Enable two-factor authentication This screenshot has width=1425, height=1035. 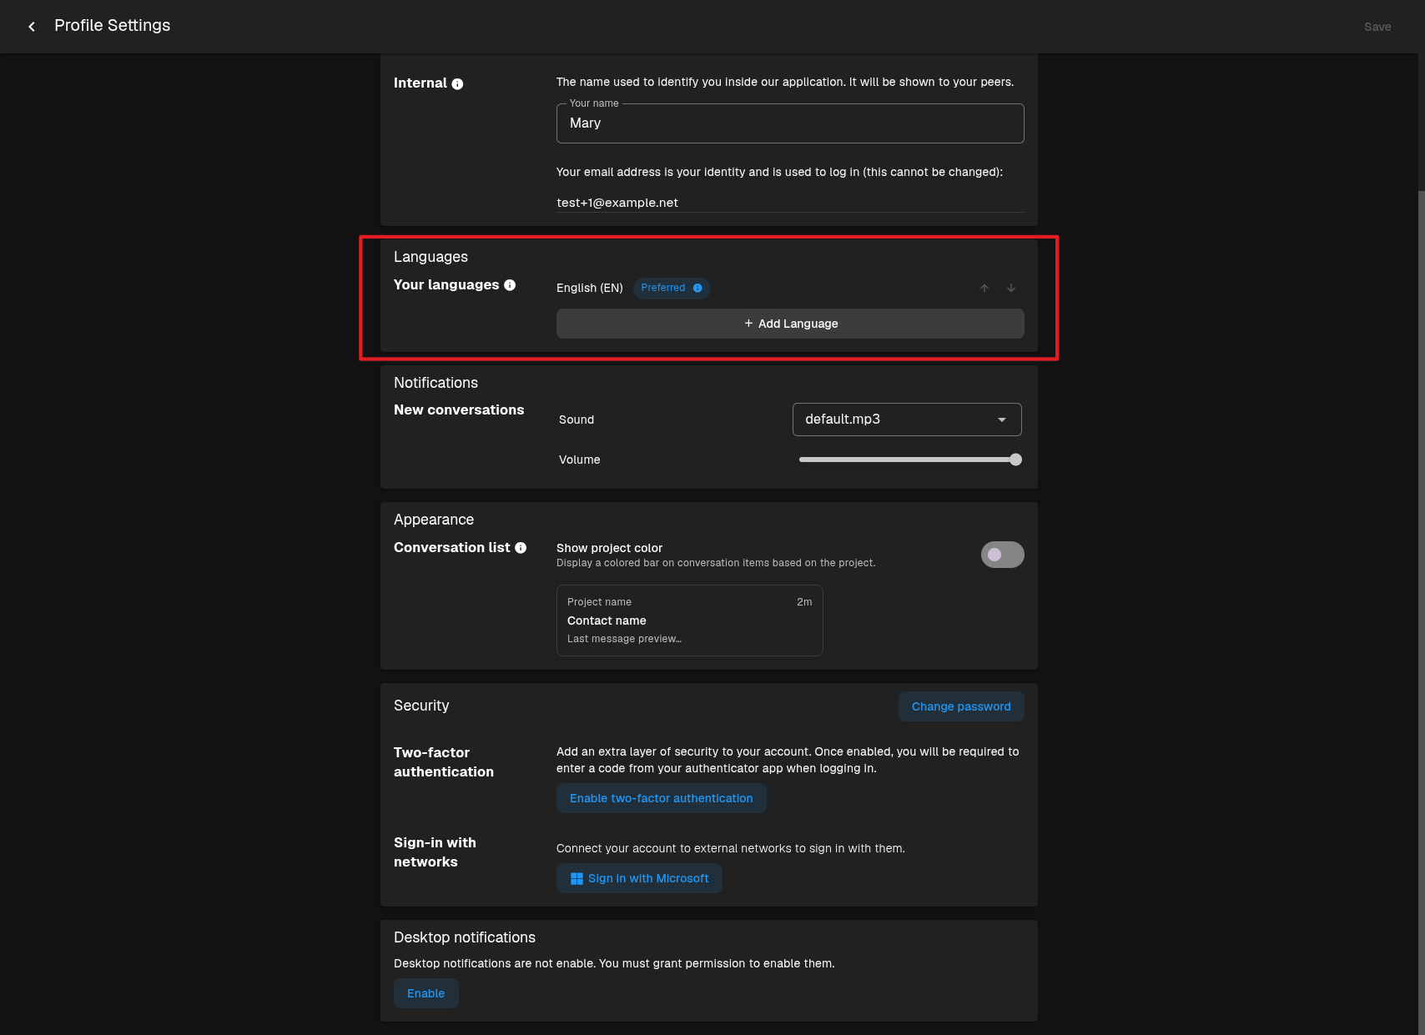662,798
